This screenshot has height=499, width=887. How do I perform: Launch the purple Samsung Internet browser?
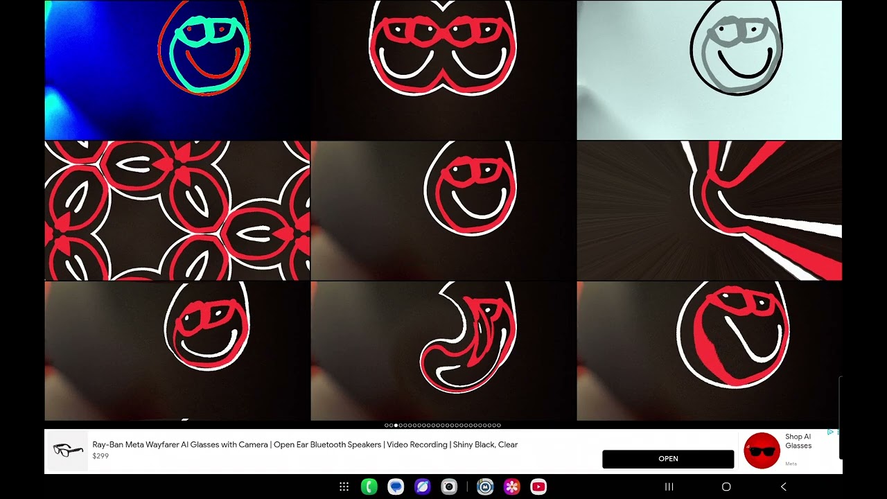pos(422,487)
